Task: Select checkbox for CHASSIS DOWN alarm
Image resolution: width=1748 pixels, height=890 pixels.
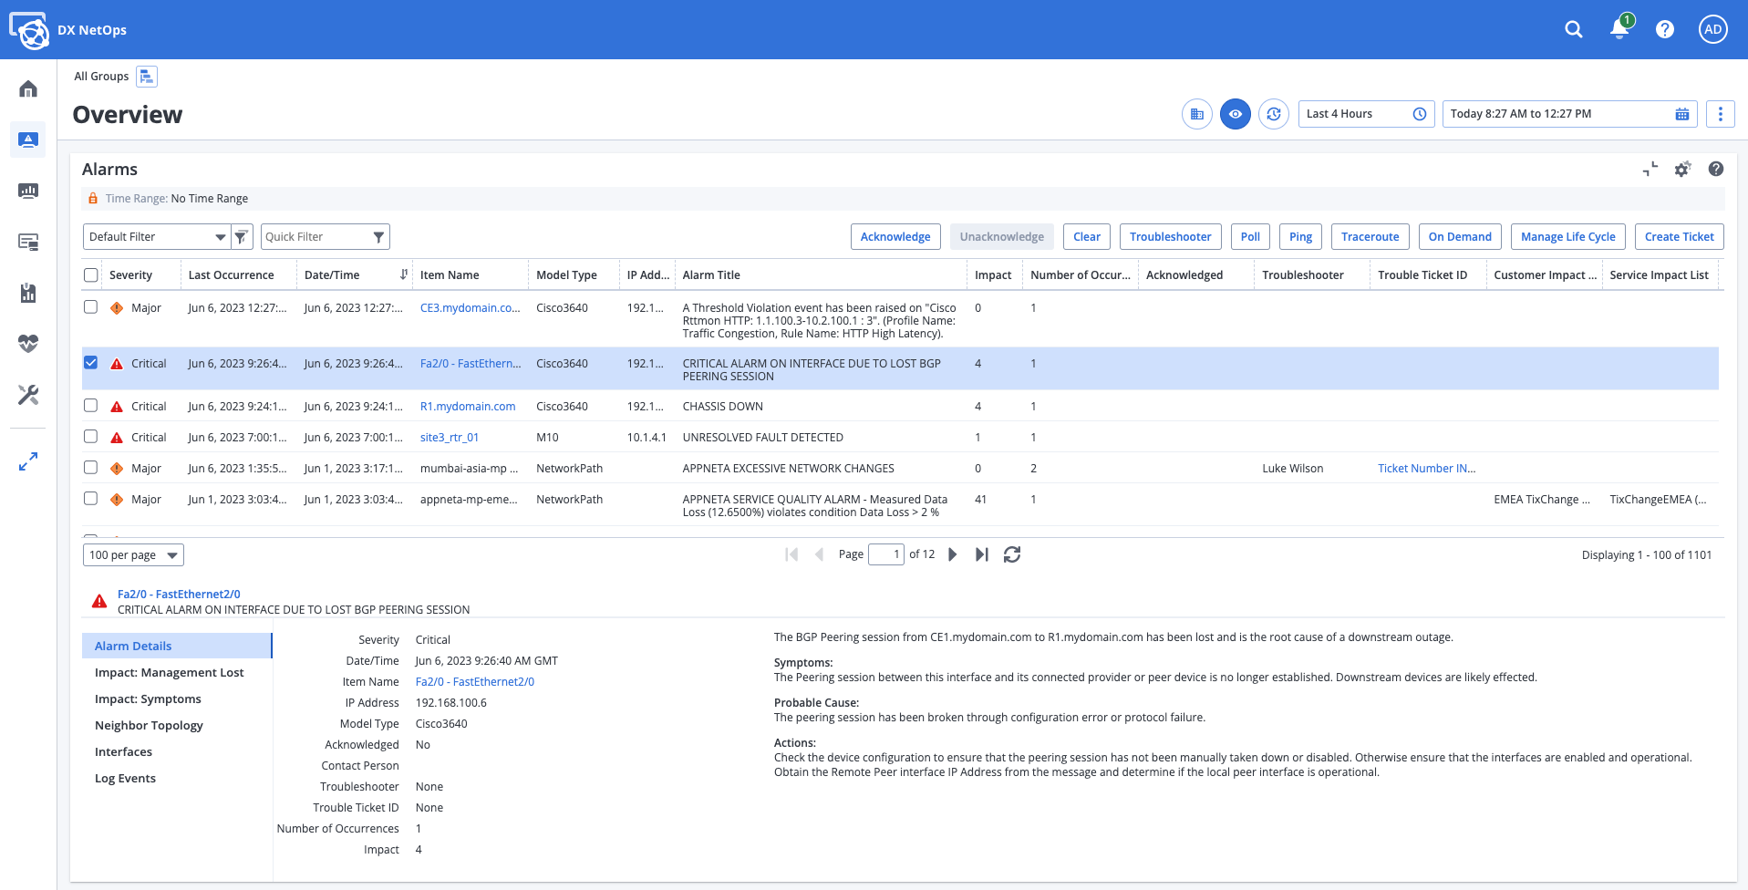Action: pos(90,406)
